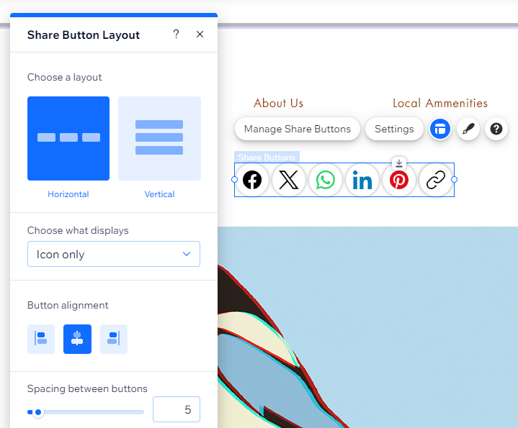The height and width of the screenshot is (428, 518).
Task: Click the X (Twitter) share icon
Action: coord(288,180)
